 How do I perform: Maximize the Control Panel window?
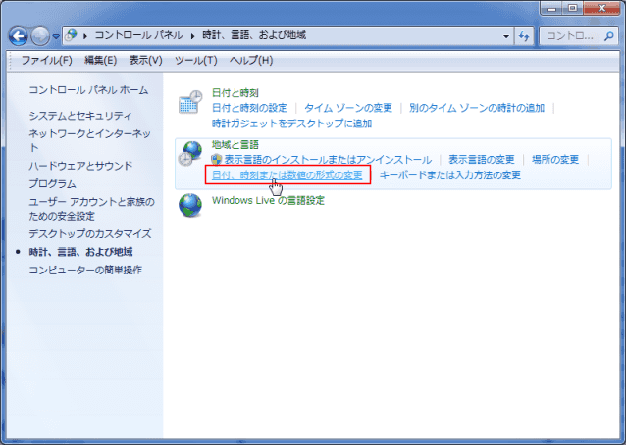[573, 8]
